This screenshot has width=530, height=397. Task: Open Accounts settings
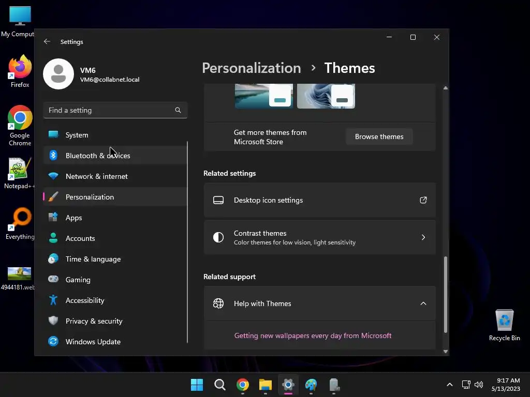(115, 238)
